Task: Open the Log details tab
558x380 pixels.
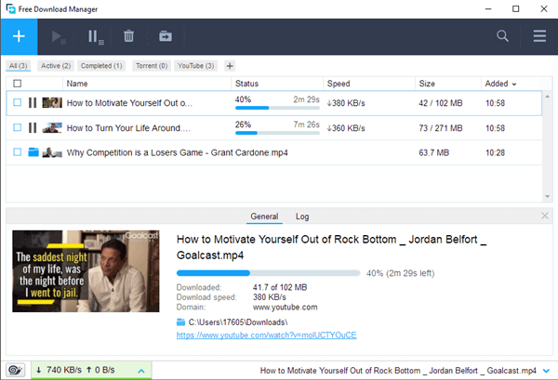Action: [302, 216]
